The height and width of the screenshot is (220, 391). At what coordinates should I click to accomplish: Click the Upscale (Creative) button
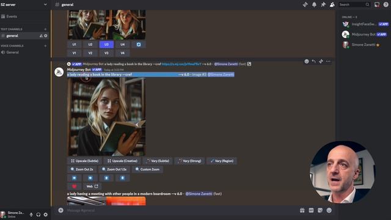(x=122, y=161)
